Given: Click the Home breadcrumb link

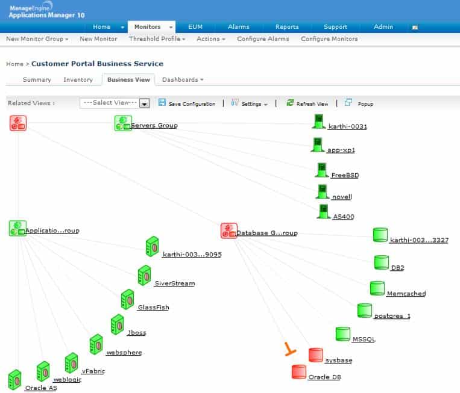Looking at the screenshot, I should click(14, 64).
